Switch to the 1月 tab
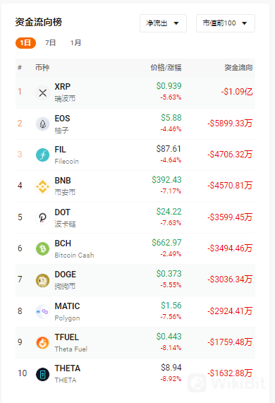Screen dimensions: 275x403 [75, 43]
